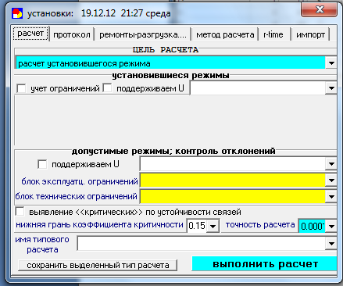Click the empty combo field under установившиеся режимы
The height and width of the screenshot is (286, 343).
(x=258, y=88)
